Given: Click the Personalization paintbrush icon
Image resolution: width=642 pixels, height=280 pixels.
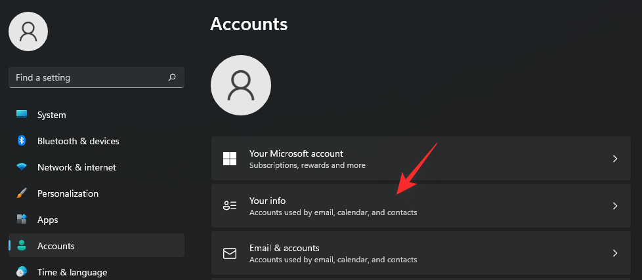Looking at the screenshot, I should tap(22, 193).
